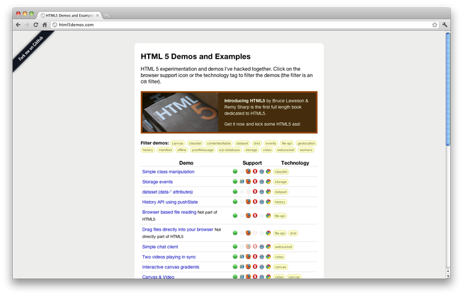
Task: Click the scrollbar down arrow
Action: tap(448, 276)
